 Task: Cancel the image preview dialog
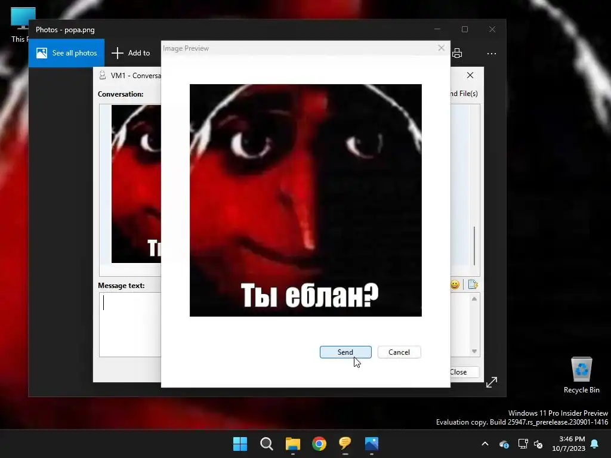[399, 352]
